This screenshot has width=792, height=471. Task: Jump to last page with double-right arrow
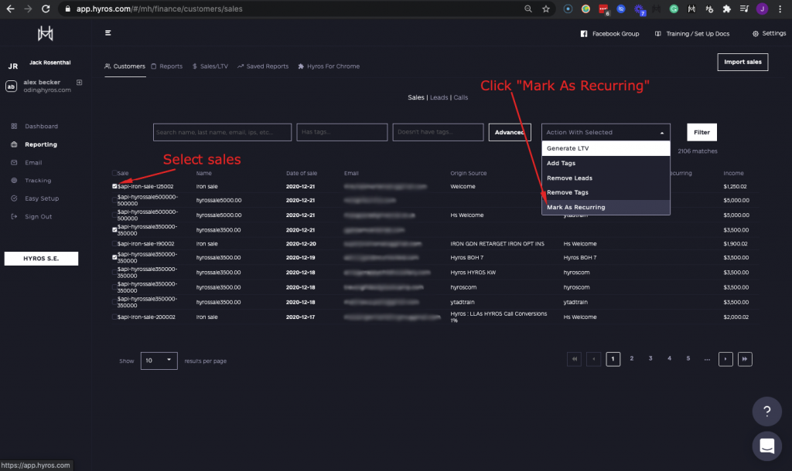(745, 359)
